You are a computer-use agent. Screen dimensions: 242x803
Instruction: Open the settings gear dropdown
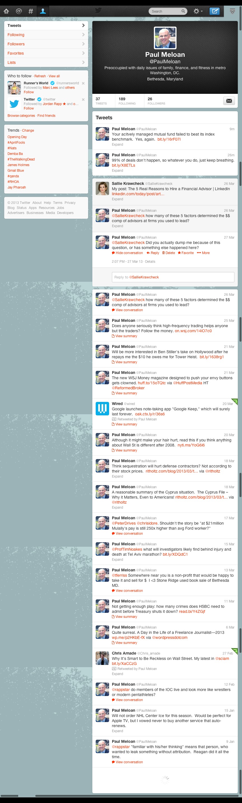click(x=198, y=11)
